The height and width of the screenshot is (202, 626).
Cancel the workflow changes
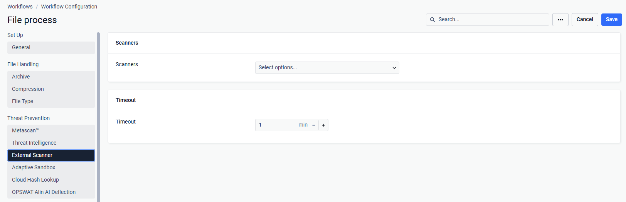point(585,20)
